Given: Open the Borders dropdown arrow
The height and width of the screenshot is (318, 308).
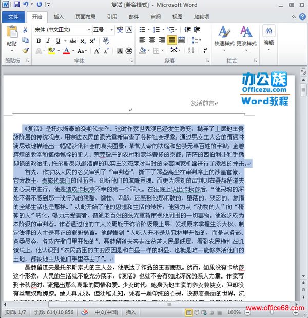Looking at the screenshot, I should 163,50.
